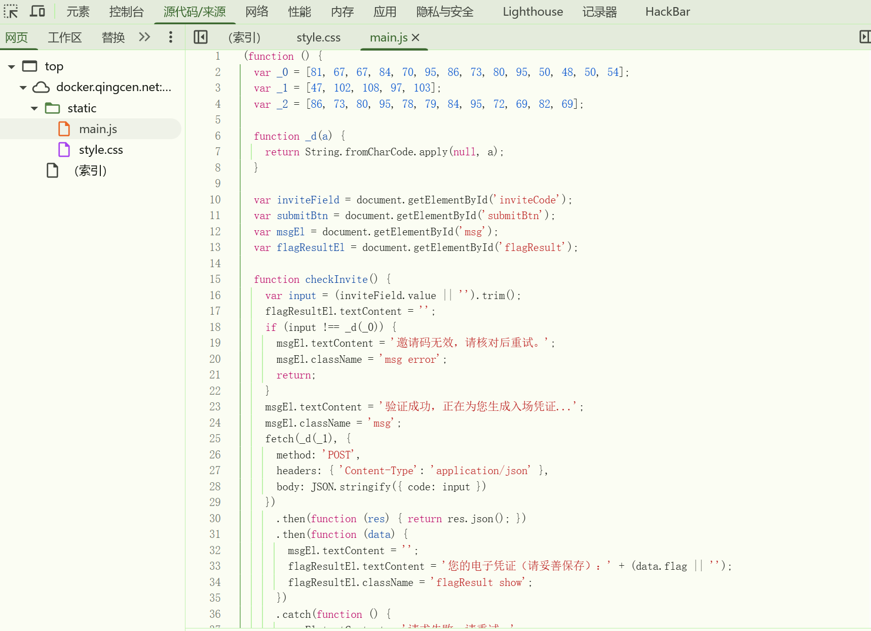Collapse the docker.qingcen.net domain node
The image size is (871, 631).
(23, 88)
